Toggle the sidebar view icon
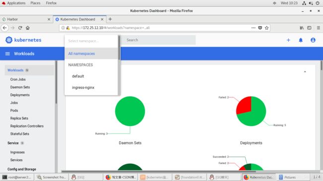323x181 pixels. point(309,28)
